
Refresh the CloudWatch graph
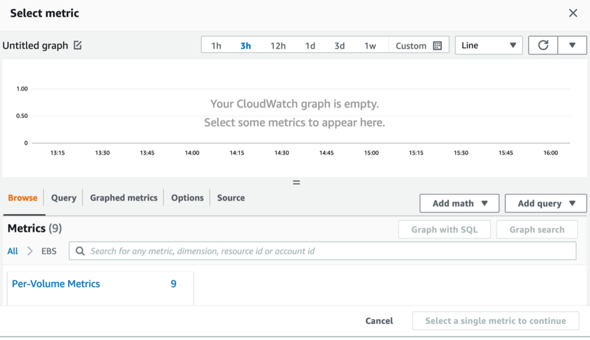(x=542, y=45)
